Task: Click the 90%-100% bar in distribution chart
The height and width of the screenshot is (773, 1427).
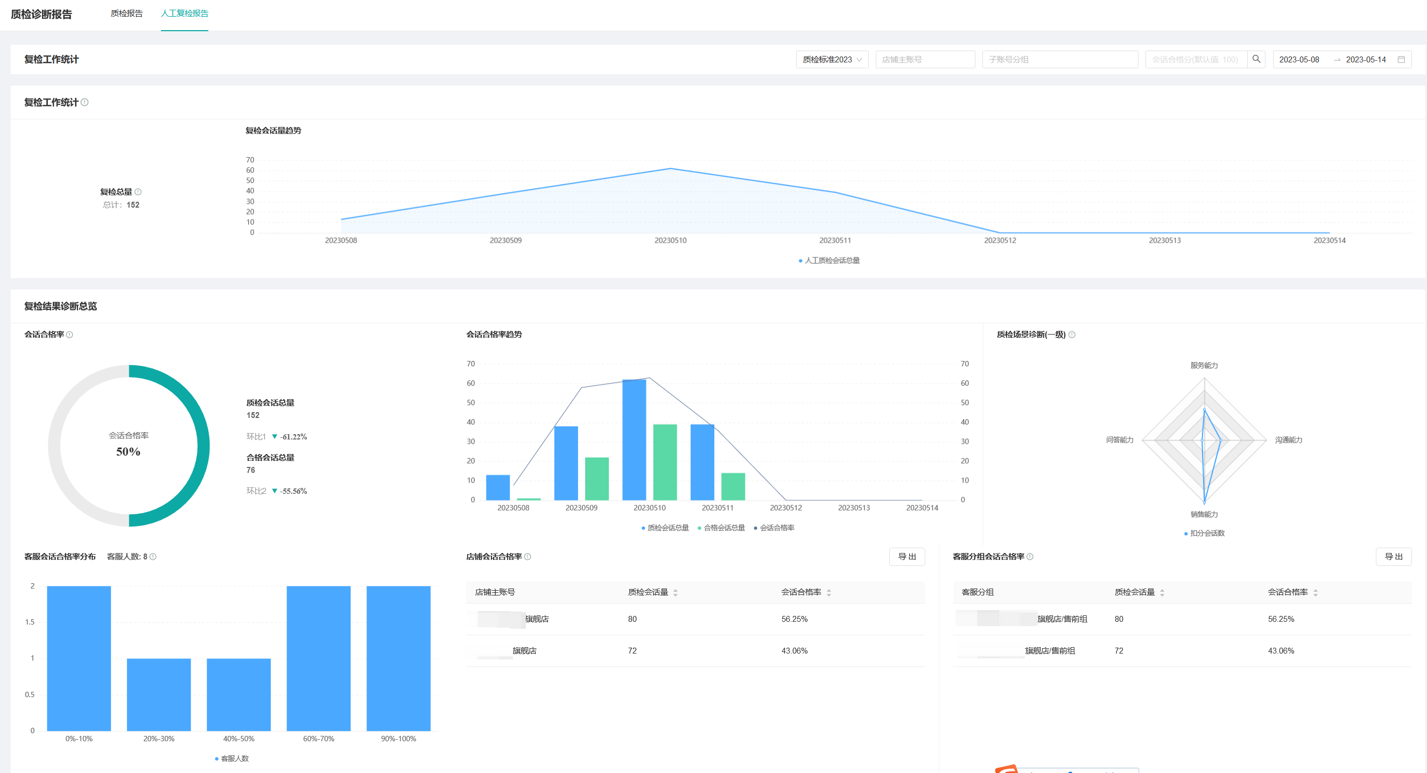Action: click(x=398, y=658)
